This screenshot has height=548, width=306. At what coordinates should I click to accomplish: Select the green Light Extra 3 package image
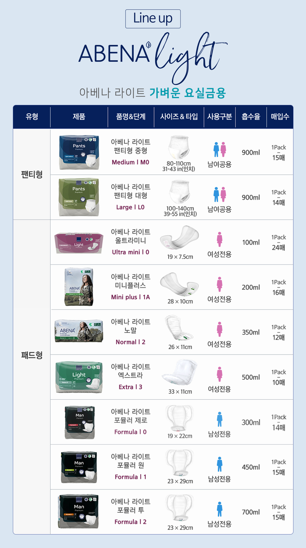point(79,377)
